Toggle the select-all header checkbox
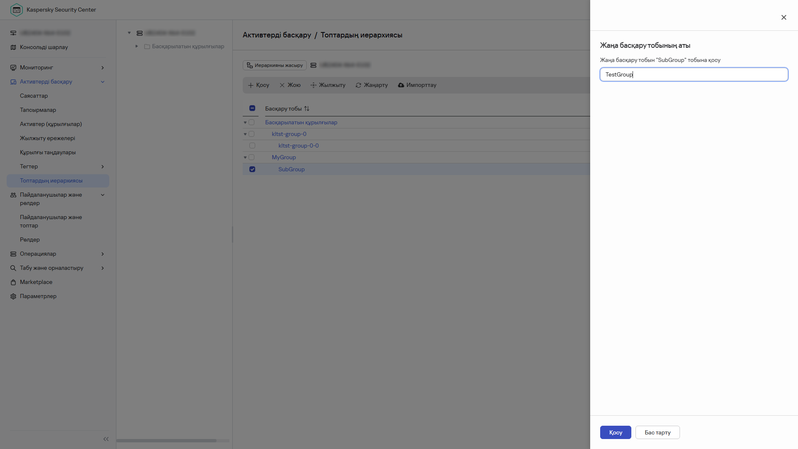This screenshot has width=798, height=449. [x=252, y=108]
